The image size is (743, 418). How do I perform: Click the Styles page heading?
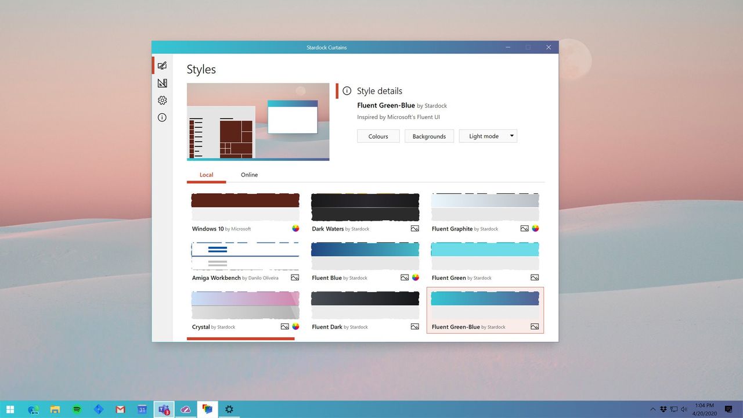201,70
